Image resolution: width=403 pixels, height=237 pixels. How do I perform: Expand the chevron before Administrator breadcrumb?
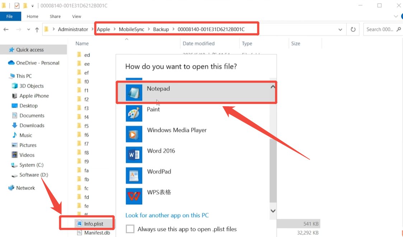pos(54,29)
